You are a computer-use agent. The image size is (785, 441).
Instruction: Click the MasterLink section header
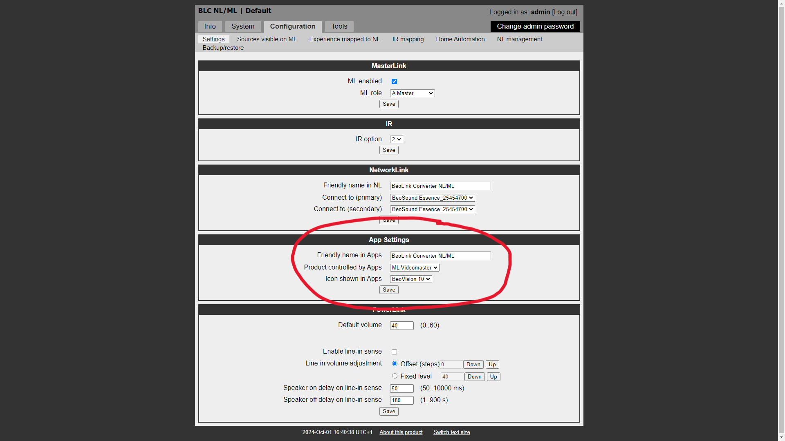click(x=389, y=66)
